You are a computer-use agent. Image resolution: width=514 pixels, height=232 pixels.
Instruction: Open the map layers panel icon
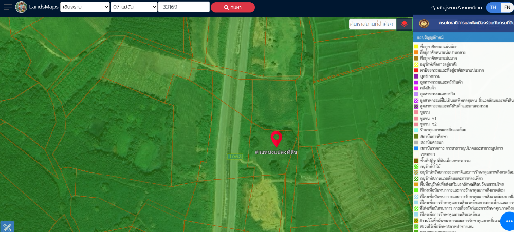[x=404, y=24]
